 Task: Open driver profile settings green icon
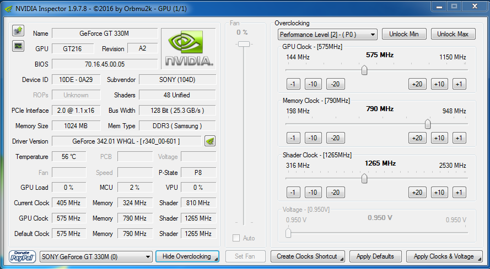211,141
